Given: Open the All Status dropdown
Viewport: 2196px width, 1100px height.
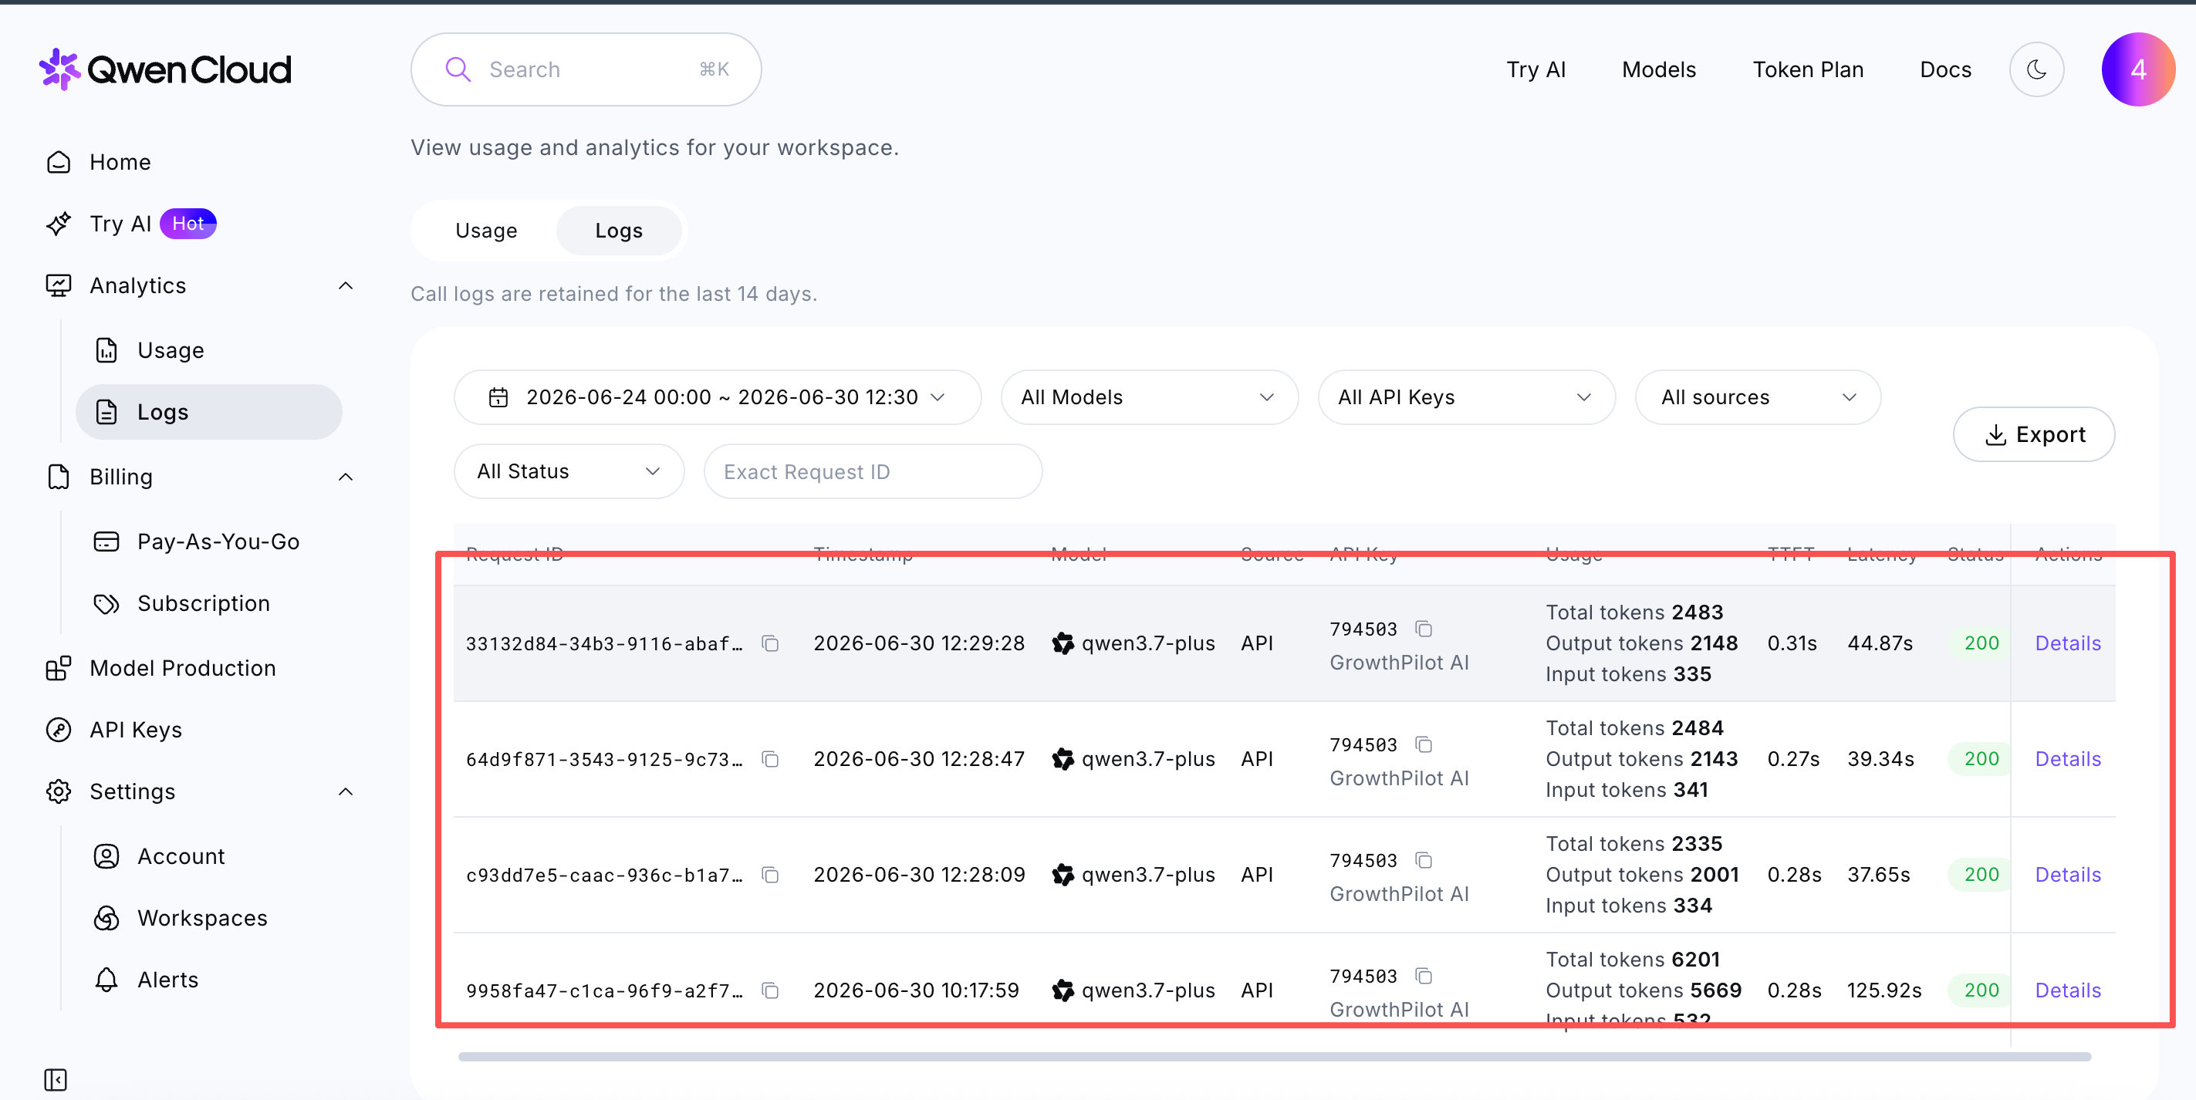Looking at the screenshot, I should [569, 471].
